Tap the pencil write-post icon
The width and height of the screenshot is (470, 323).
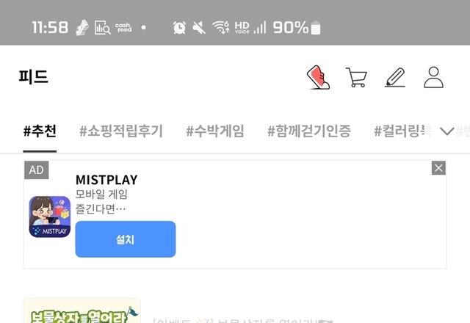pyautogui.click(x=395, y=77)
